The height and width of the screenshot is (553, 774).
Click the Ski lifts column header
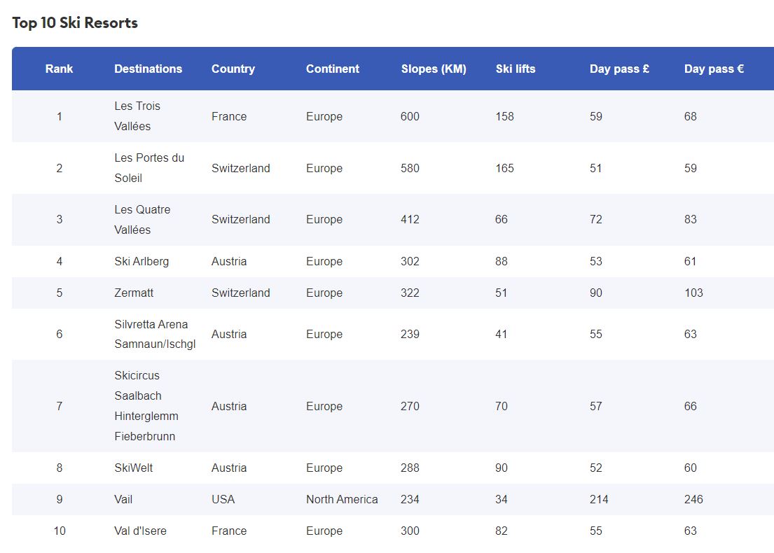point(516,69)
